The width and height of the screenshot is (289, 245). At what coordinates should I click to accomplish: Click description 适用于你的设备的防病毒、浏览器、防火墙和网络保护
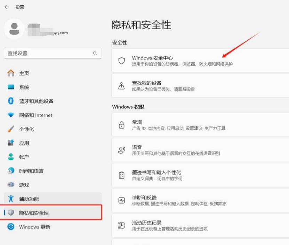click(182, 64)
